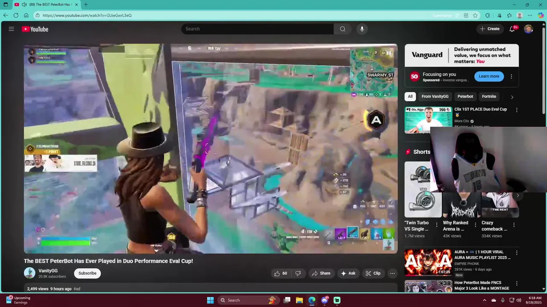Open VanityGG channel avatar
547x307 pixels.
[29, 273]
